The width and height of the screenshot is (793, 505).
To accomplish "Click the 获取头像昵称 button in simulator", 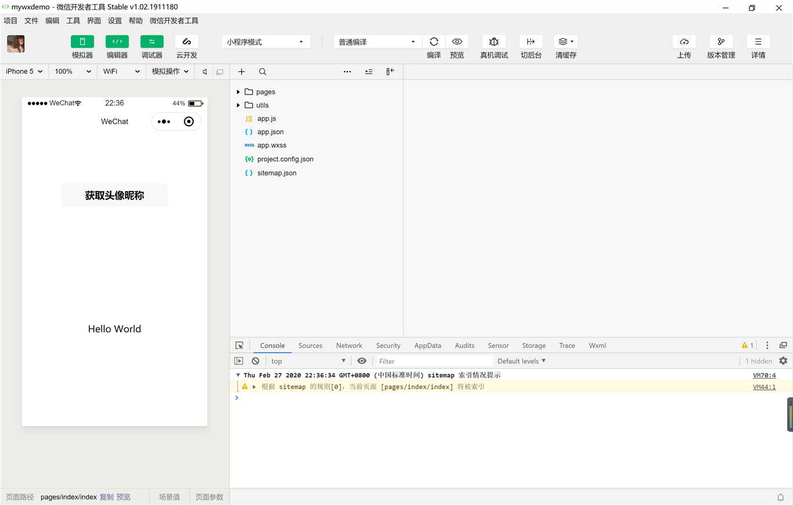I will tap(115, 195).
